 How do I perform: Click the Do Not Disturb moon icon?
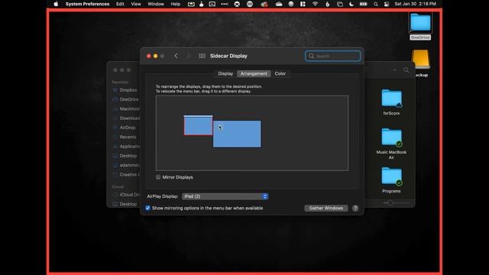coord(351,4)
